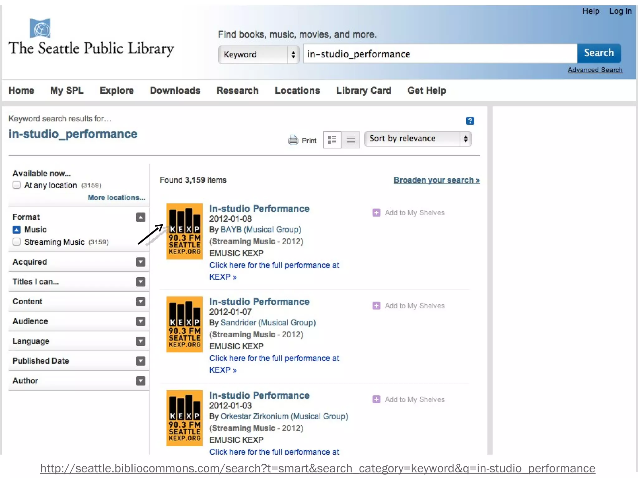Viewport: 638px width, 478px height.
Task: Click Add to My Shelves for BAYB
Action: click(x=414, y=213)
